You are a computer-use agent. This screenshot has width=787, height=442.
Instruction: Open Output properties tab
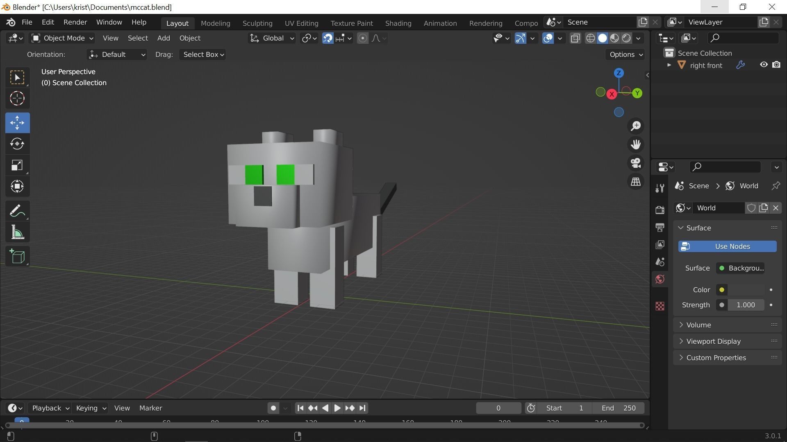click(x=660, y=227)
